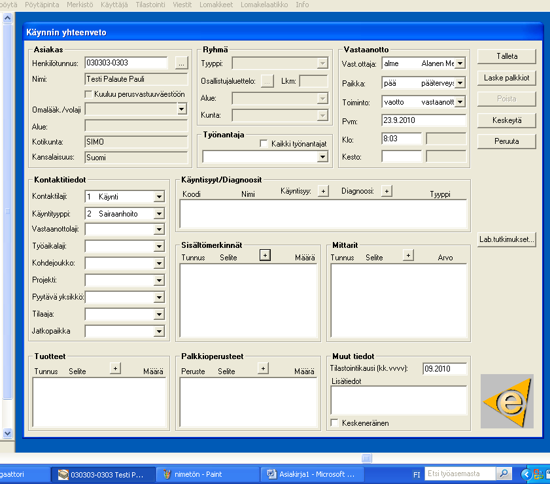Expand the Kontaktilaji dropdown

click(x=160, y=196)
